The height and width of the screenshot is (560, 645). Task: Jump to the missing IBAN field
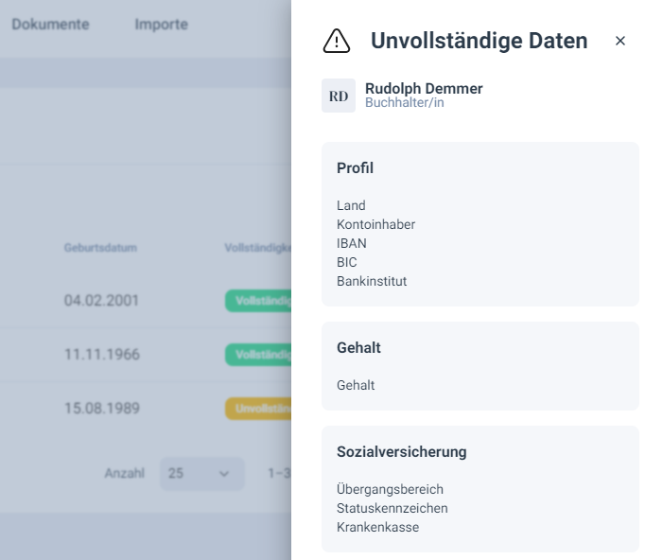[x=352, y=243]
